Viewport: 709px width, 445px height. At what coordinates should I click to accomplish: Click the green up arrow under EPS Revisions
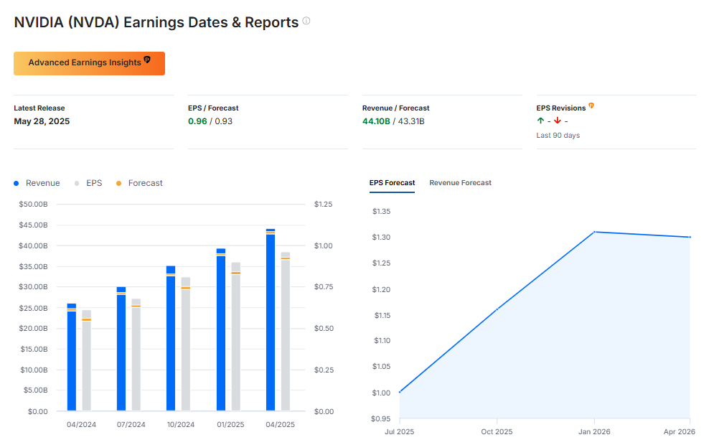(540, 121)
